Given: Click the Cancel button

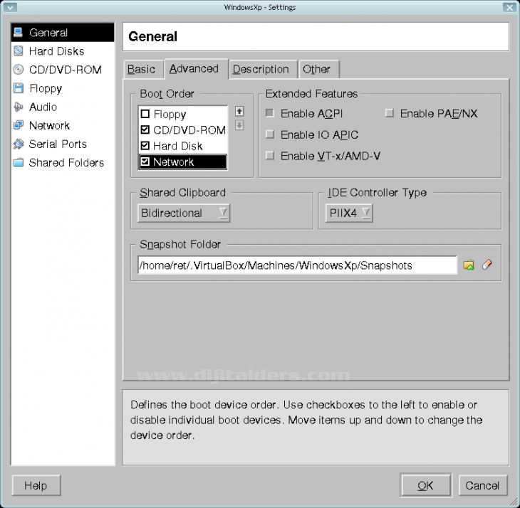Looking at the screenshot, I should pos(483,485).
